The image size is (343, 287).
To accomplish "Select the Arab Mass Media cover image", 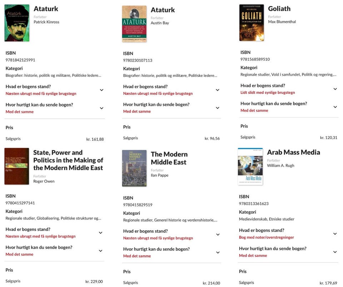I will point(250,166).
